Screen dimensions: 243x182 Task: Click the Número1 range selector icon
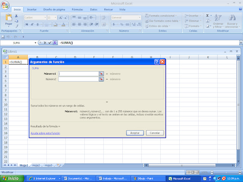[x=101, y=74]
